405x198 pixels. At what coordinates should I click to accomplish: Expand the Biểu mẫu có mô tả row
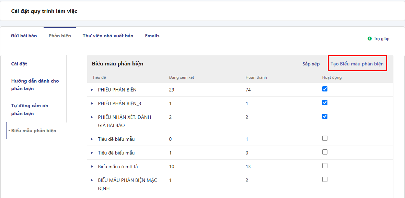point(92,166)
